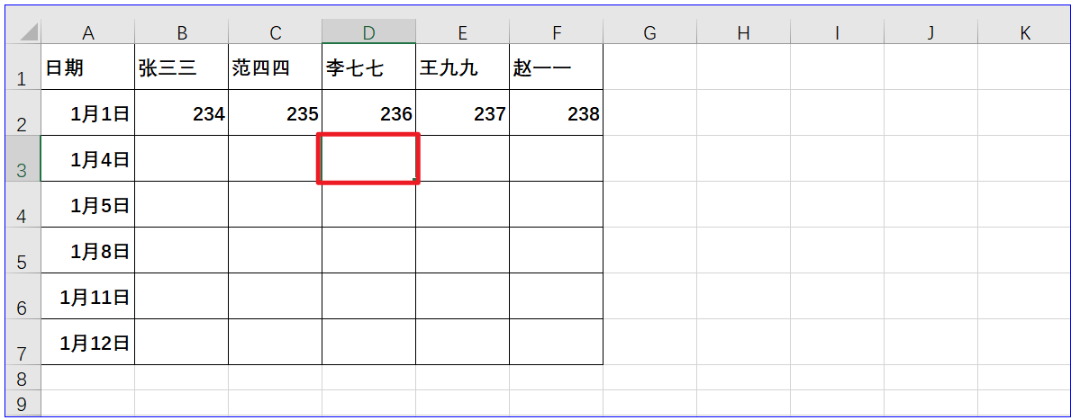Click empty cell G1 beside 赵一一
1080x420 pixels.
tap(649, 67)
